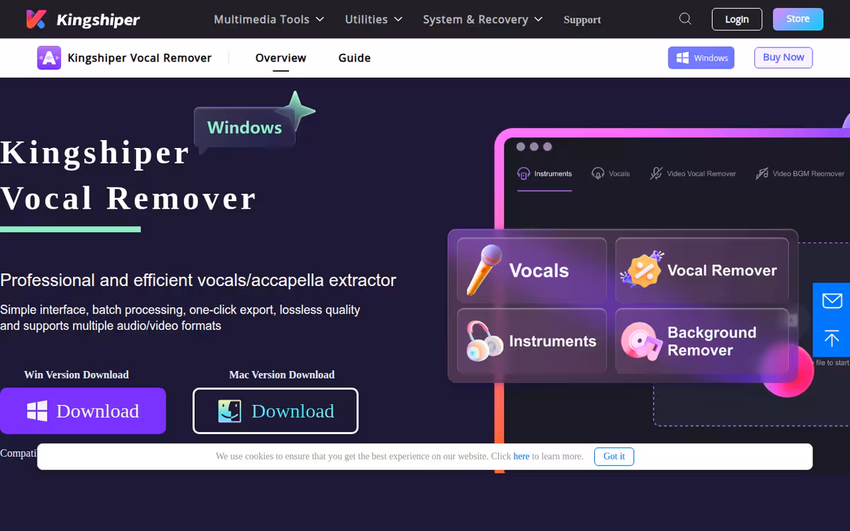Click the Vocal Remover feature card

tap(702, 270)
